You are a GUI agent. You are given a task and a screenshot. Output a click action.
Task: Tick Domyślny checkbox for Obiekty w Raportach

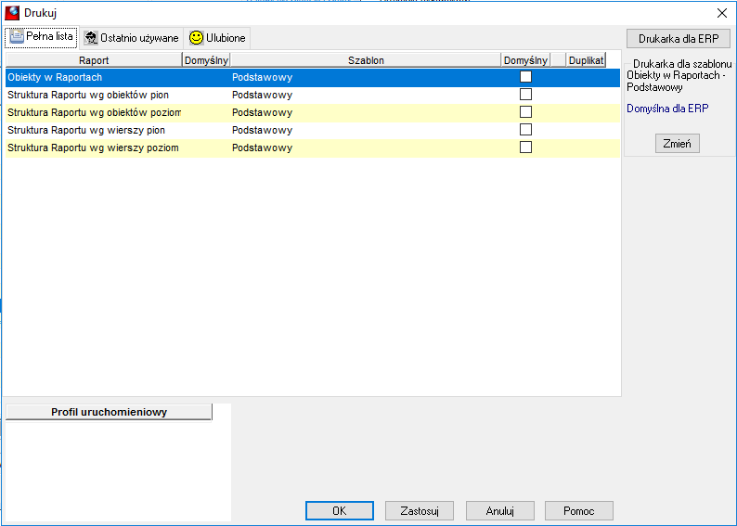pos(525,77)
